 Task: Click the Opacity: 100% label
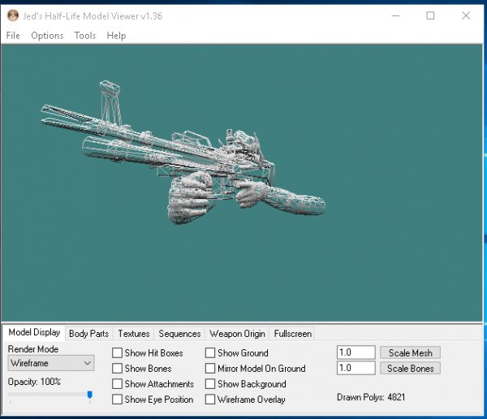[x=34, y=382]
